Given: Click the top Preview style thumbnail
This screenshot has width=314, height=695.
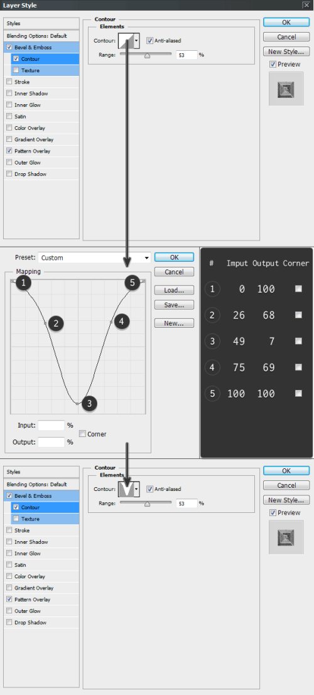Looking at the screenshot, I should click(x=286, y=89).
